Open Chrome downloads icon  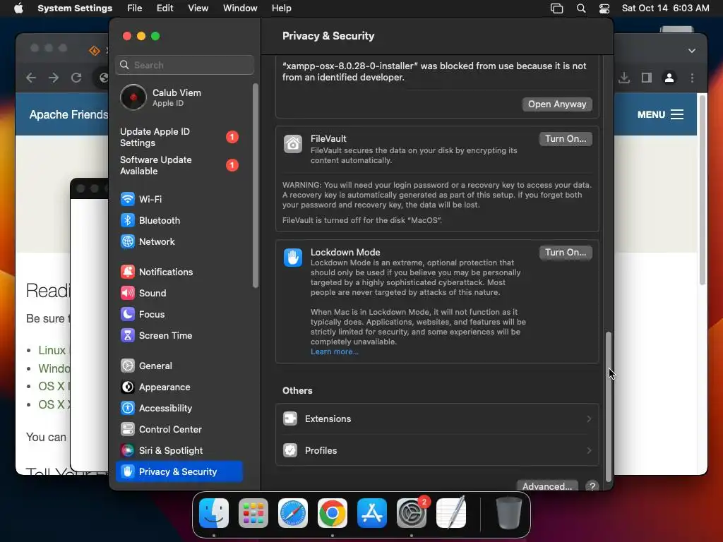tap(624, 78)
